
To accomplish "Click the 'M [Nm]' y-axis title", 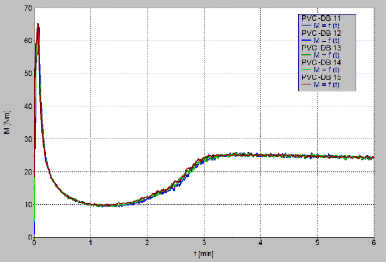I will [x=7, y=123].
